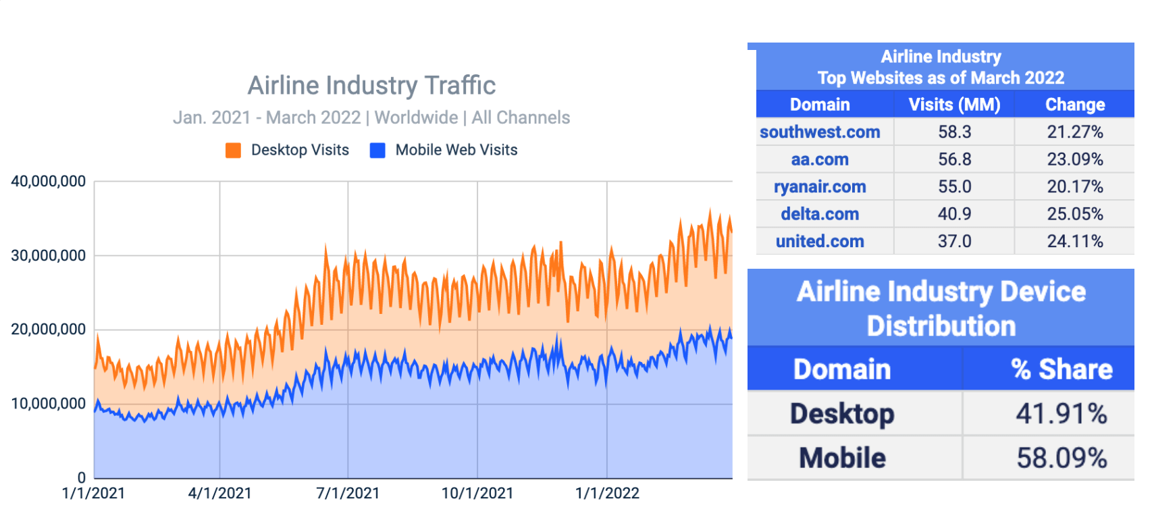Image resolution: width=1152 pixels, height=524 pixels.
Task: Select the 40.9 visits cell
Action: coord(954,214)
